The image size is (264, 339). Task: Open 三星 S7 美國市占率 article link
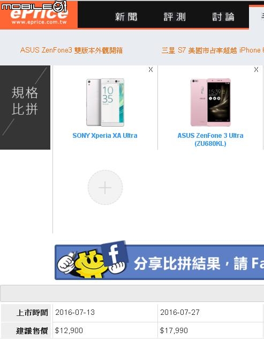pos(213,50)
